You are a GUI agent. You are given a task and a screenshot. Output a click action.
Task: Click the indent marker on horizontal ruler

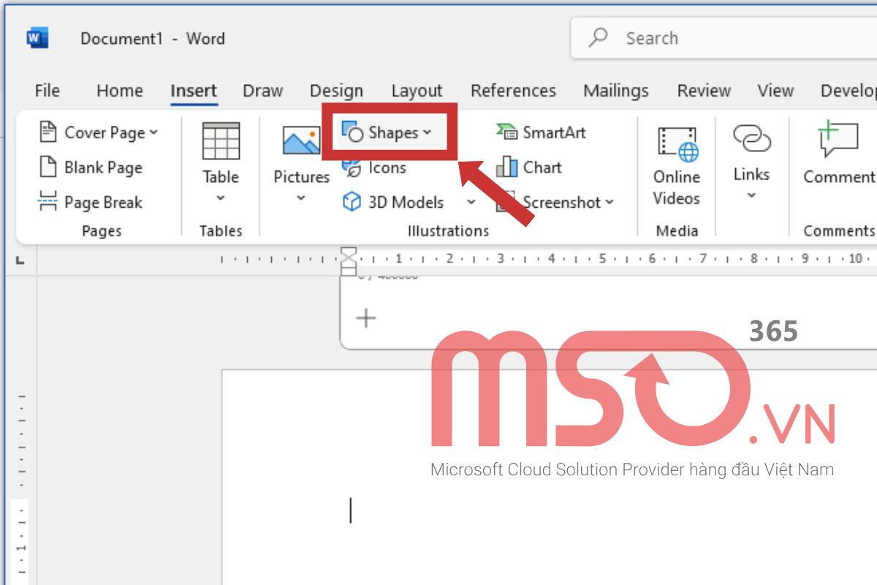(349, 262)
